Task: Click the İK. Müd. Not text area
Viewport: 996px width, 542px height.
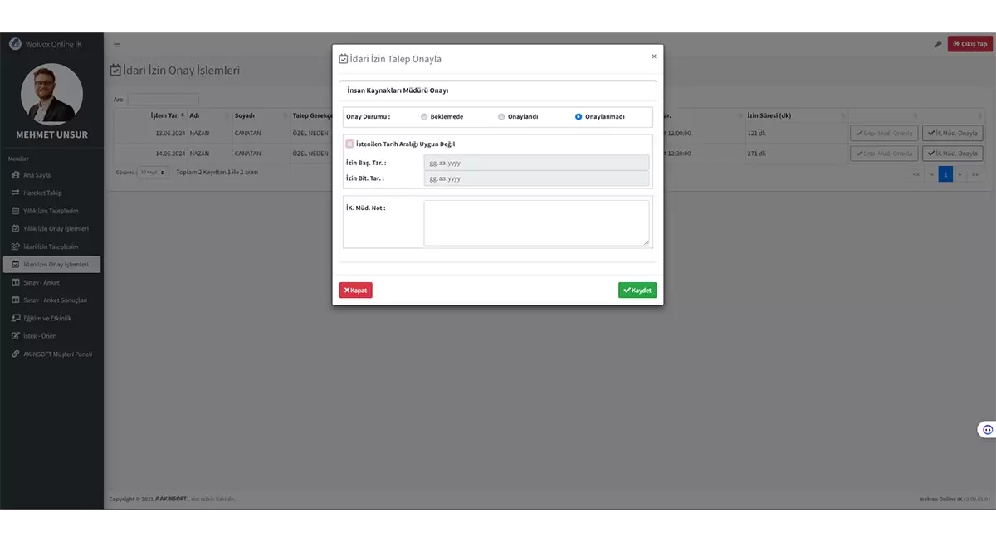Action: click(536, 222)
